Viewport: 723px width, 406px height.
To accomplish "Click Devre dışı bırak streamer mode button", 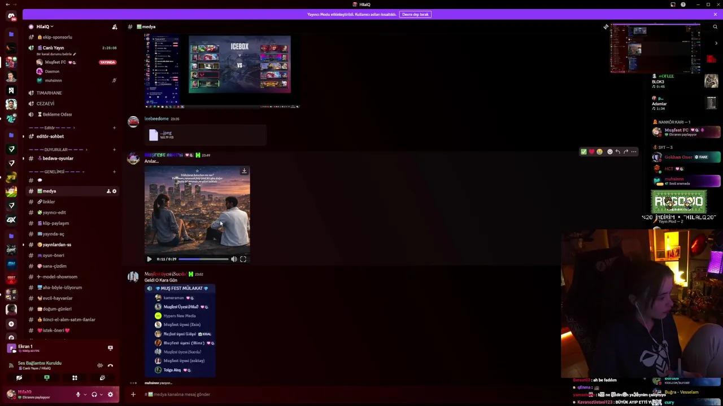I will click(415, 14).
